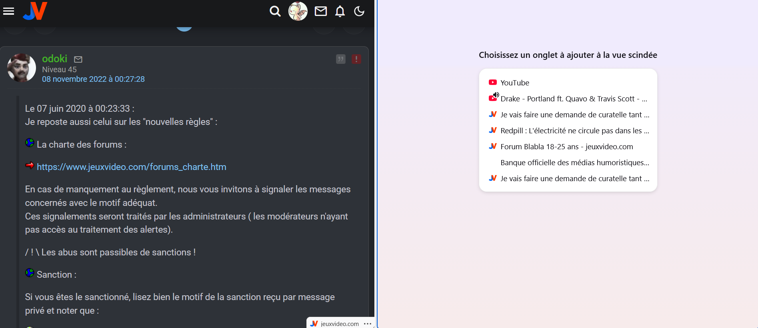Screen dimensions: 758x328
Task: Open the hamburger menu on jeuxvideo
Action: tap(8, 11)
